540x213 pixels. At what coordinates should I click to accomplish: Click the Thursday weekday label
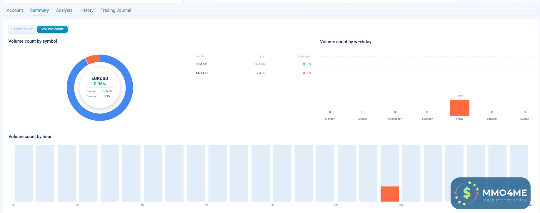click(x=427, y=119)
